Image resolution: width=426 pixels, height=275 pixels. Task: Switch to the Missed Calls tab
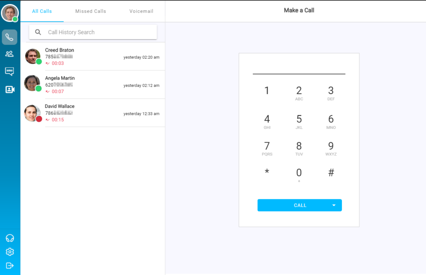coord(90,11)
